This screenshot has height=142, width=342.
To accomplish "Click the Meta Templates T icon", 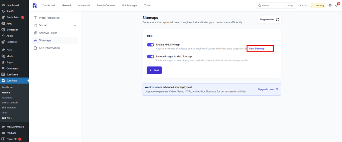I will point(35,18).
